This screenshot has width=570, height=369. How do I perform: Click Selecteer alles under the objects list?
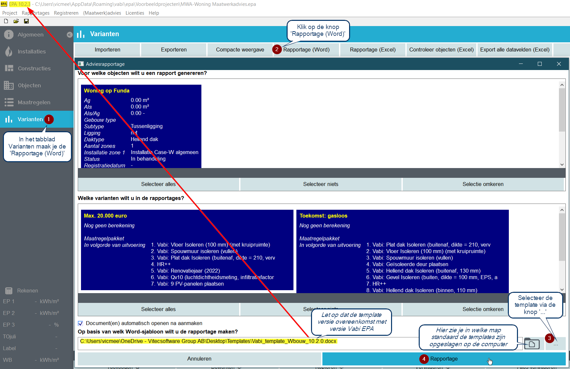click(x=158, y=184)
